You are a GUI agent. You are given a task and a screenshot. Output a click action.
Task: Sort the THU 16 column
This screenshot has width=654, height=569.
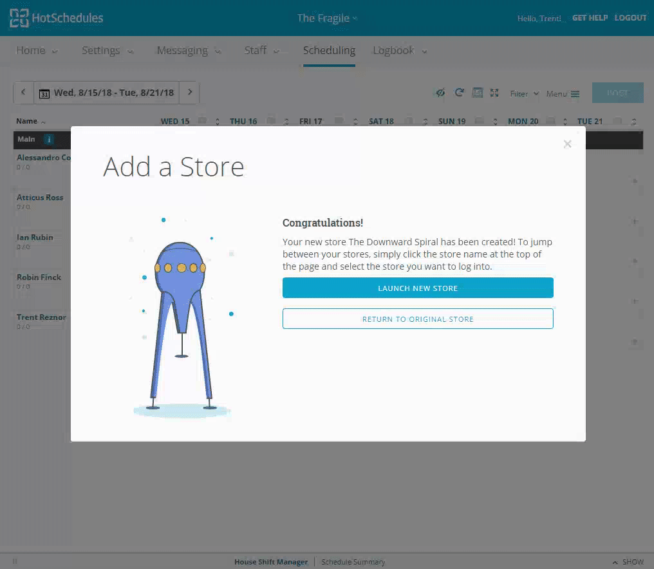tap(286, 122)
